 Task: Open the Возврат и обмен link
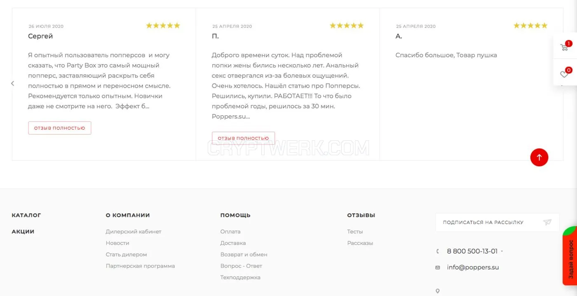tap(244, 255)
